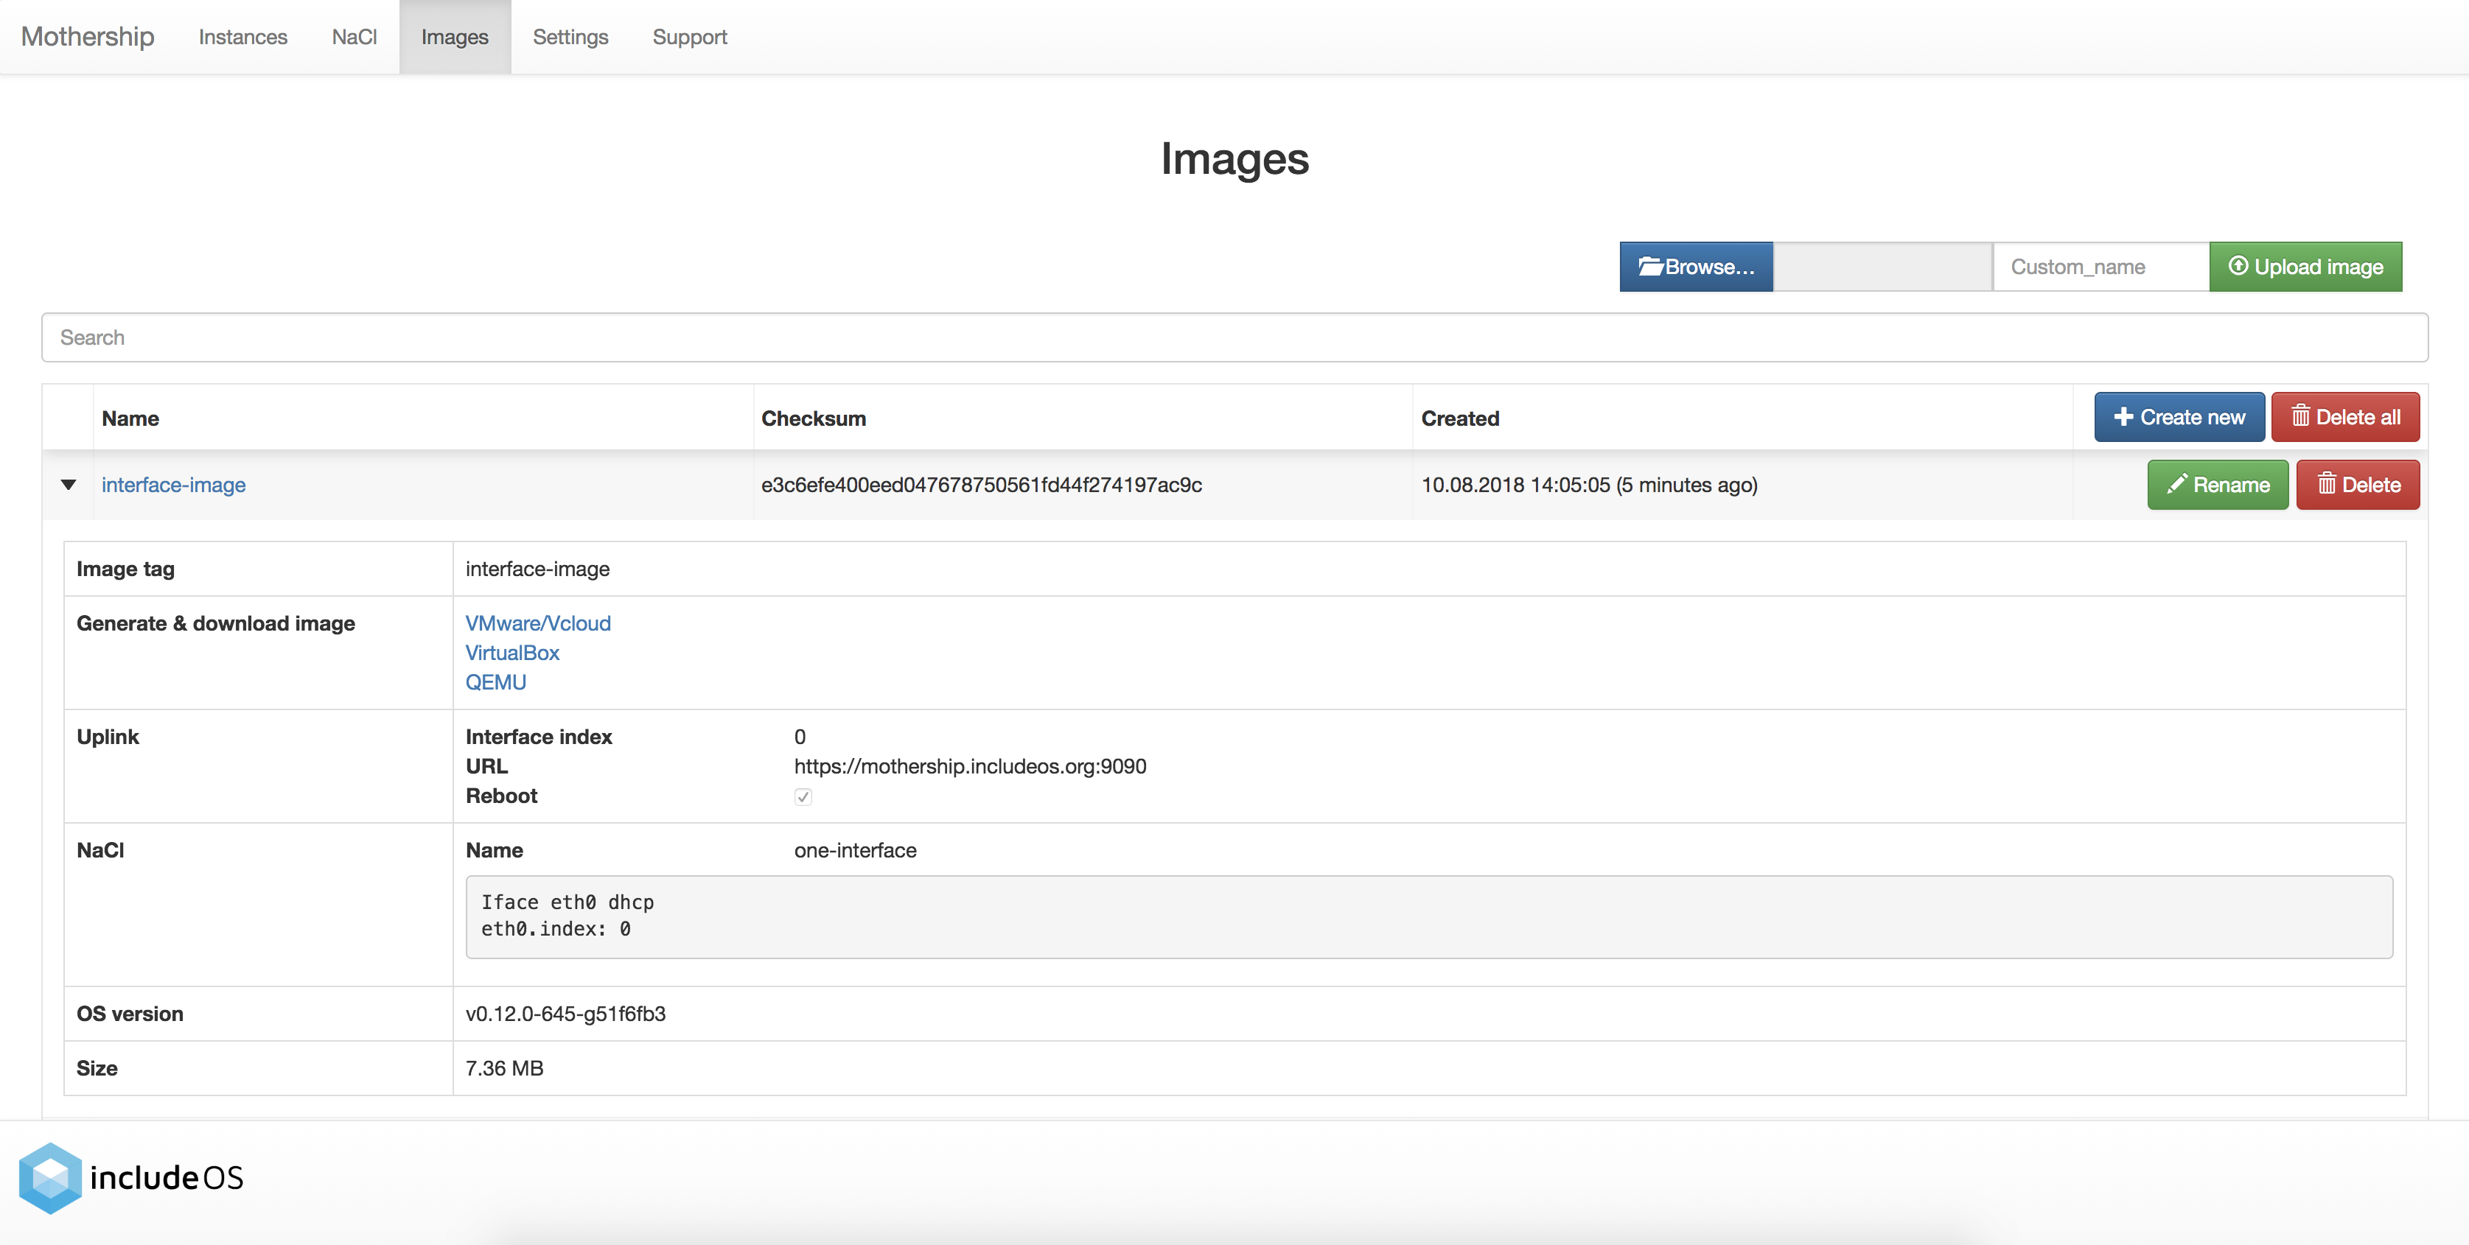The height and width of the screenshot is (1245, 2469).
Task: Click the selected file name box
Action: 1882,266
